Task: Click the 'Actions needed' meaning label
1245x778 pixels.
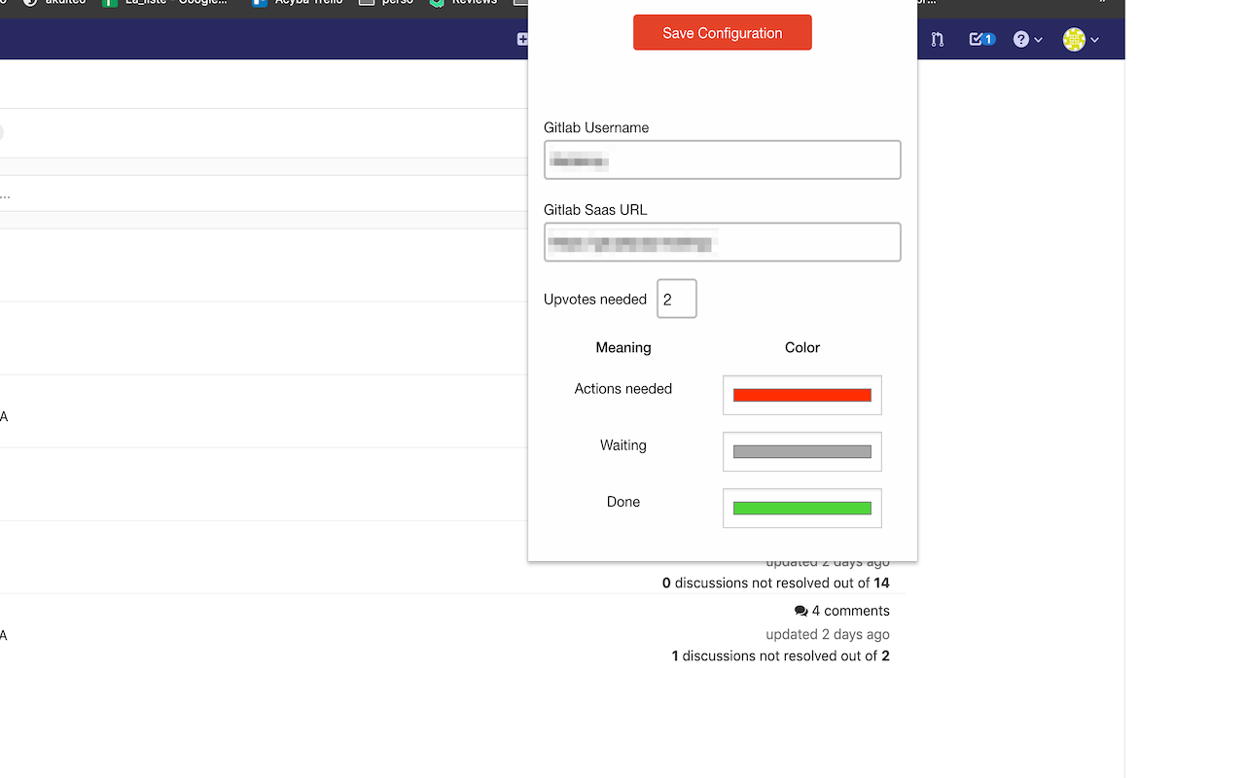Action: click(623, 388)
